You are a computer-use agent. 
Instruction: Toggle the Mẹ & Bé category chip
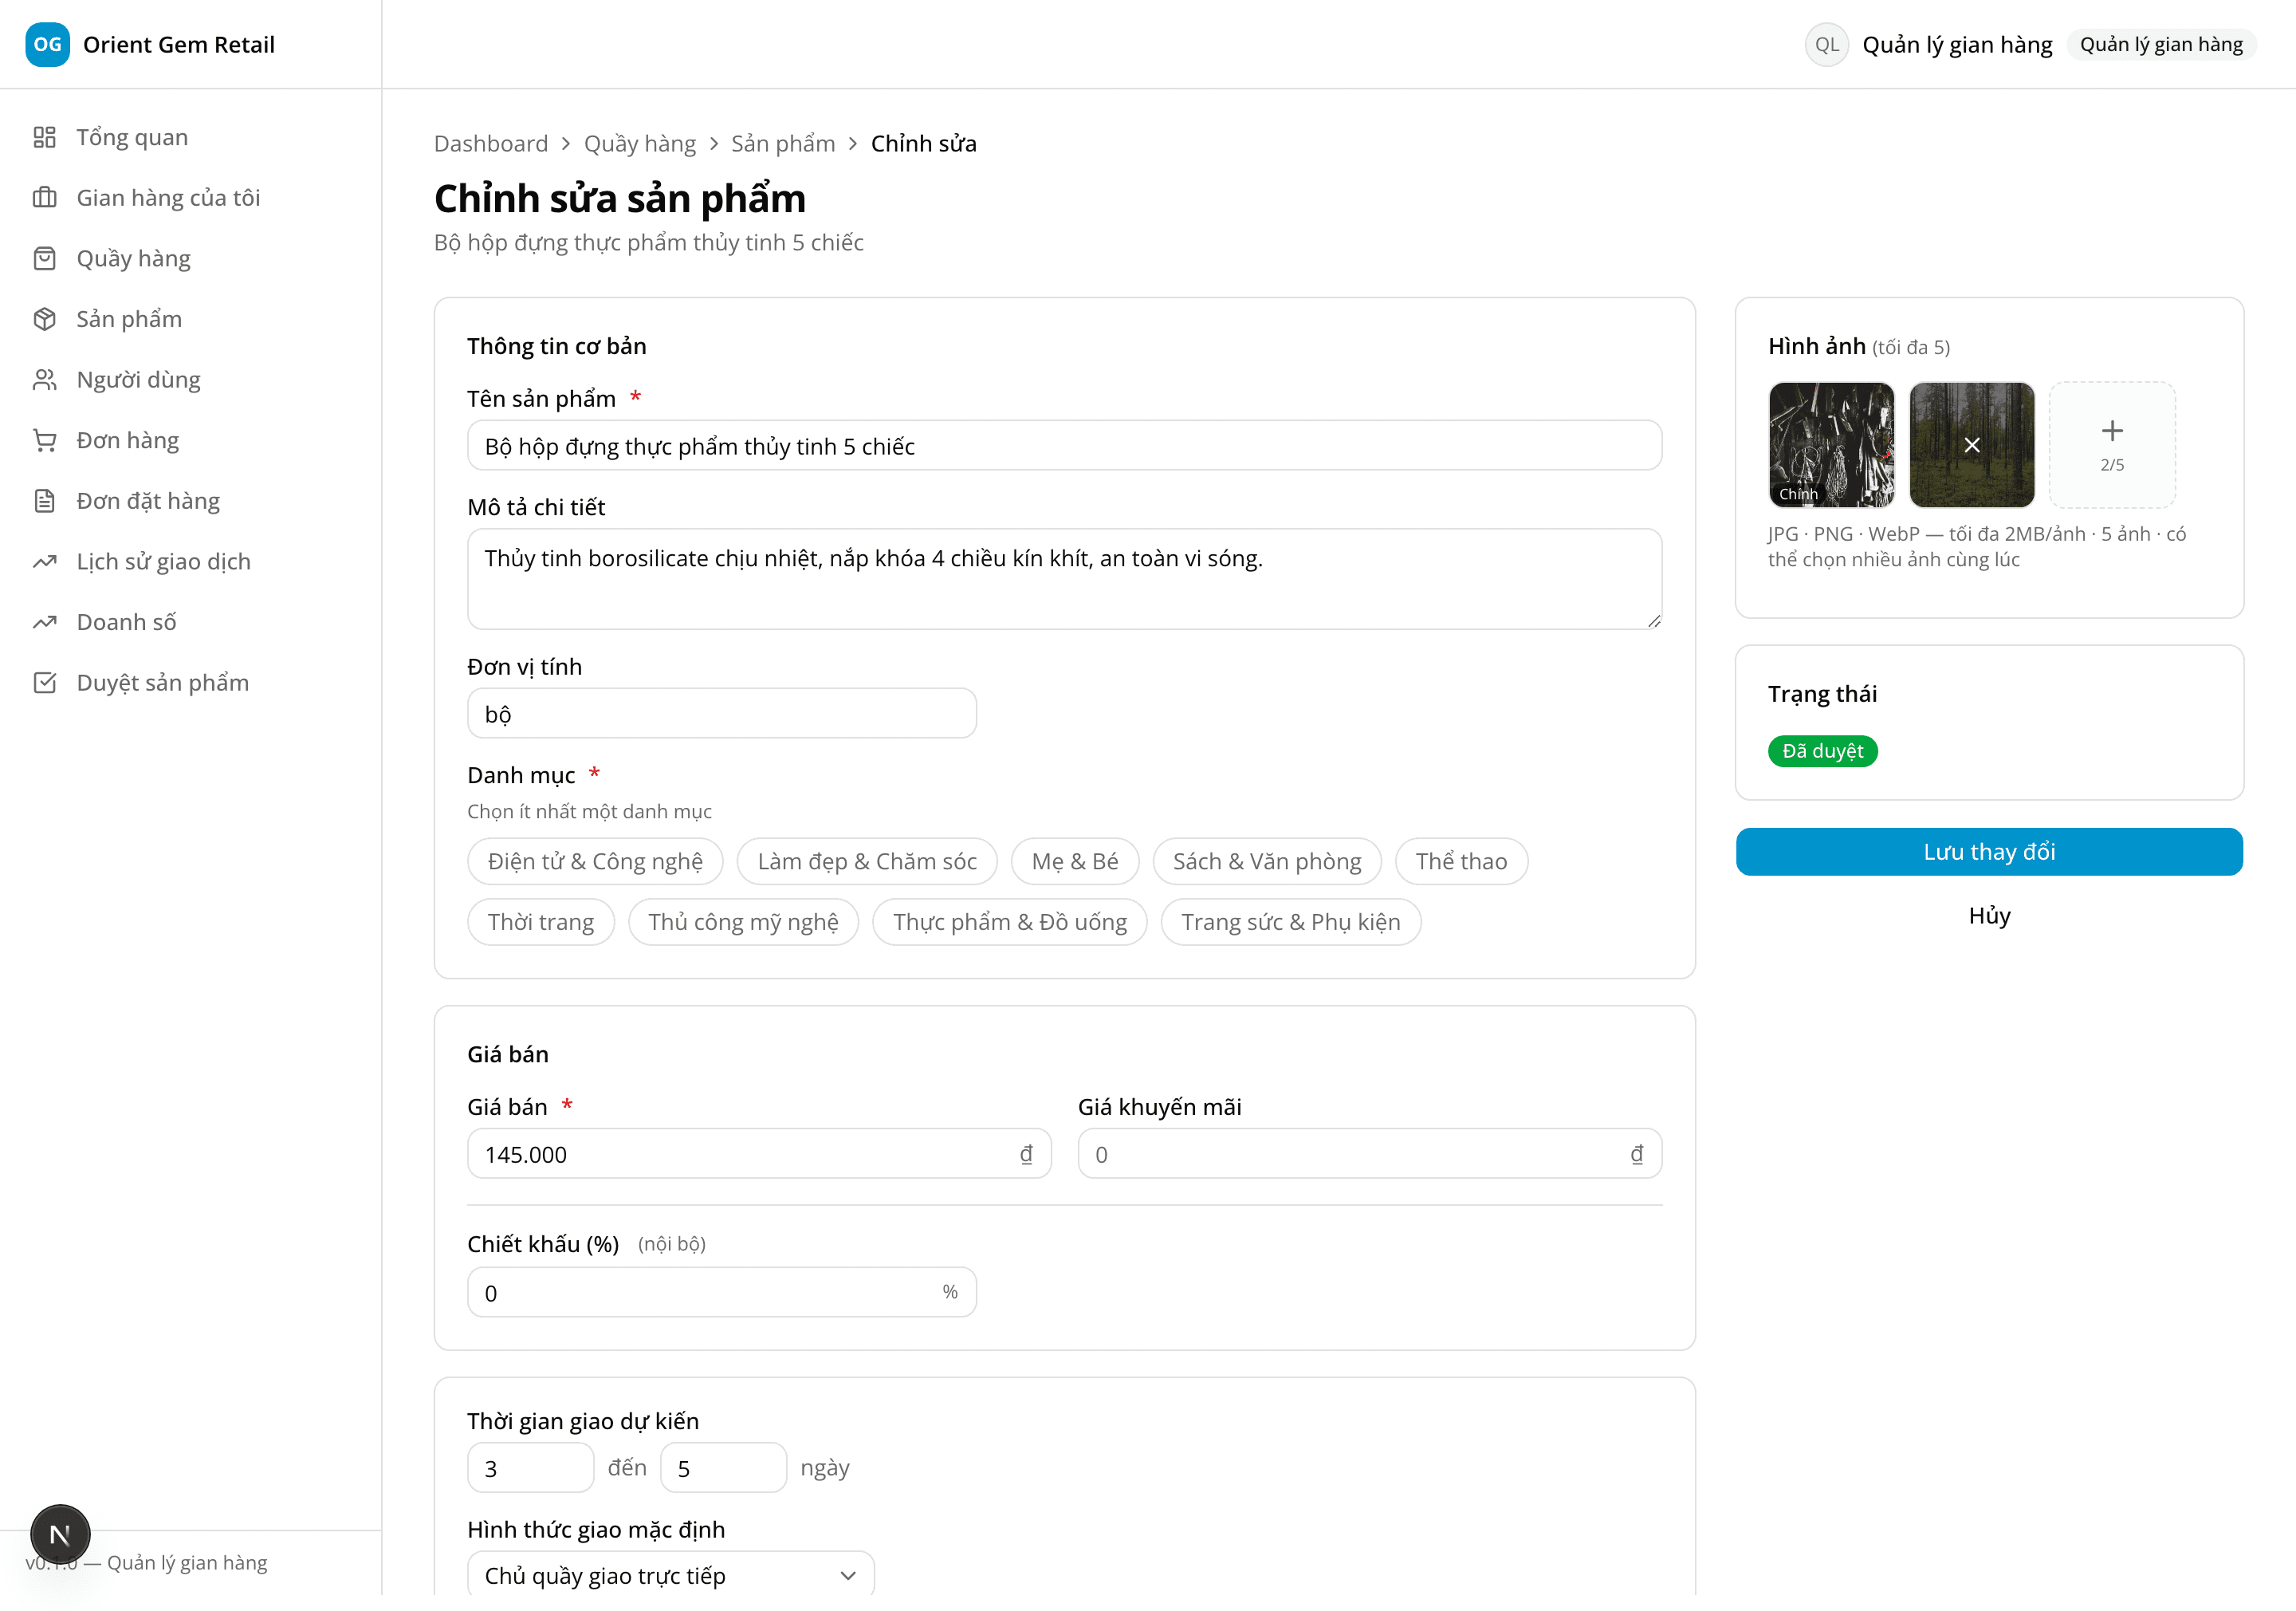pyautogui.click(x=1075, y=861)
